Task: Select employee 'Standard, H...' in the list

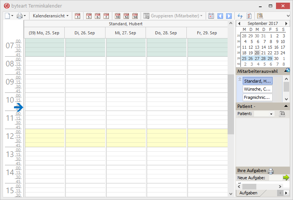Action: coord(257,81)
